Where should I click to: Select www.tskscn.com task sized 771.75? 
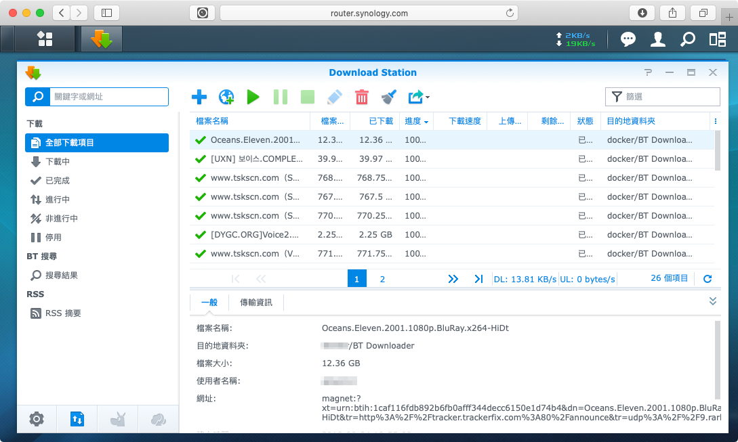[452, 253]
